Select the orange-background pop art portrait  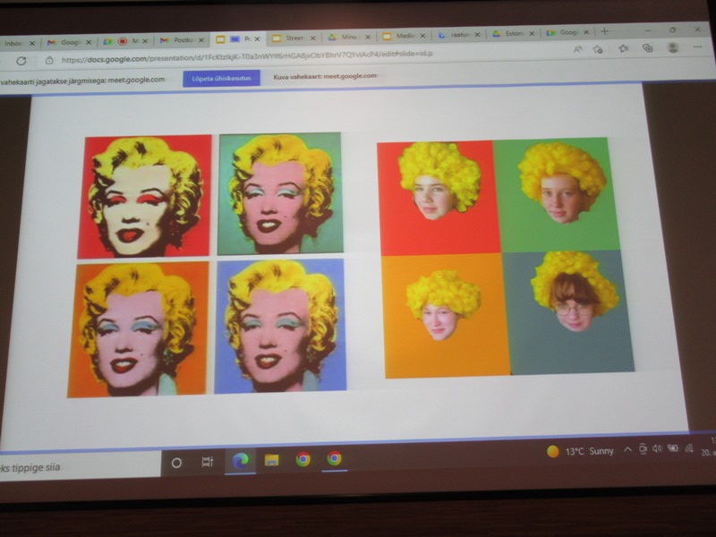coord(138,329)
